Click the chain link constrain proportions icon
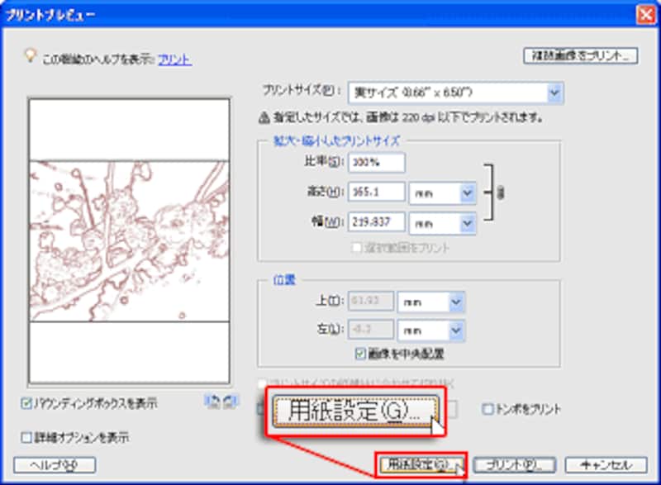Image resolution: width=661 pixels, height=485 pixels. click(502, 193)
